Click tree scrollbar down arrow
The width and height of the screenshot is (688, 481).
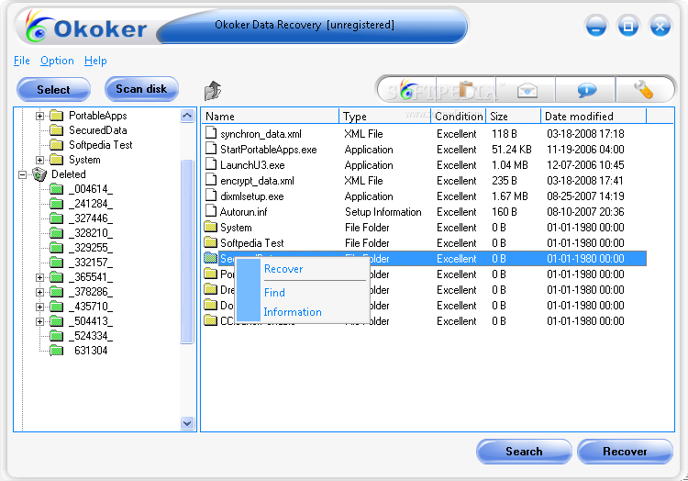pos(187,423)
